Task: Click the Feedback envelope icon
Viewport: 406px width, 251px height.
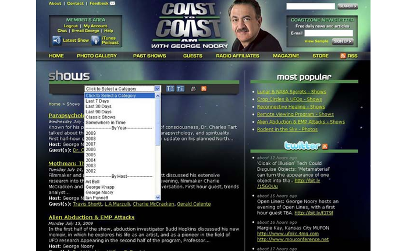Action: [112, 3]
